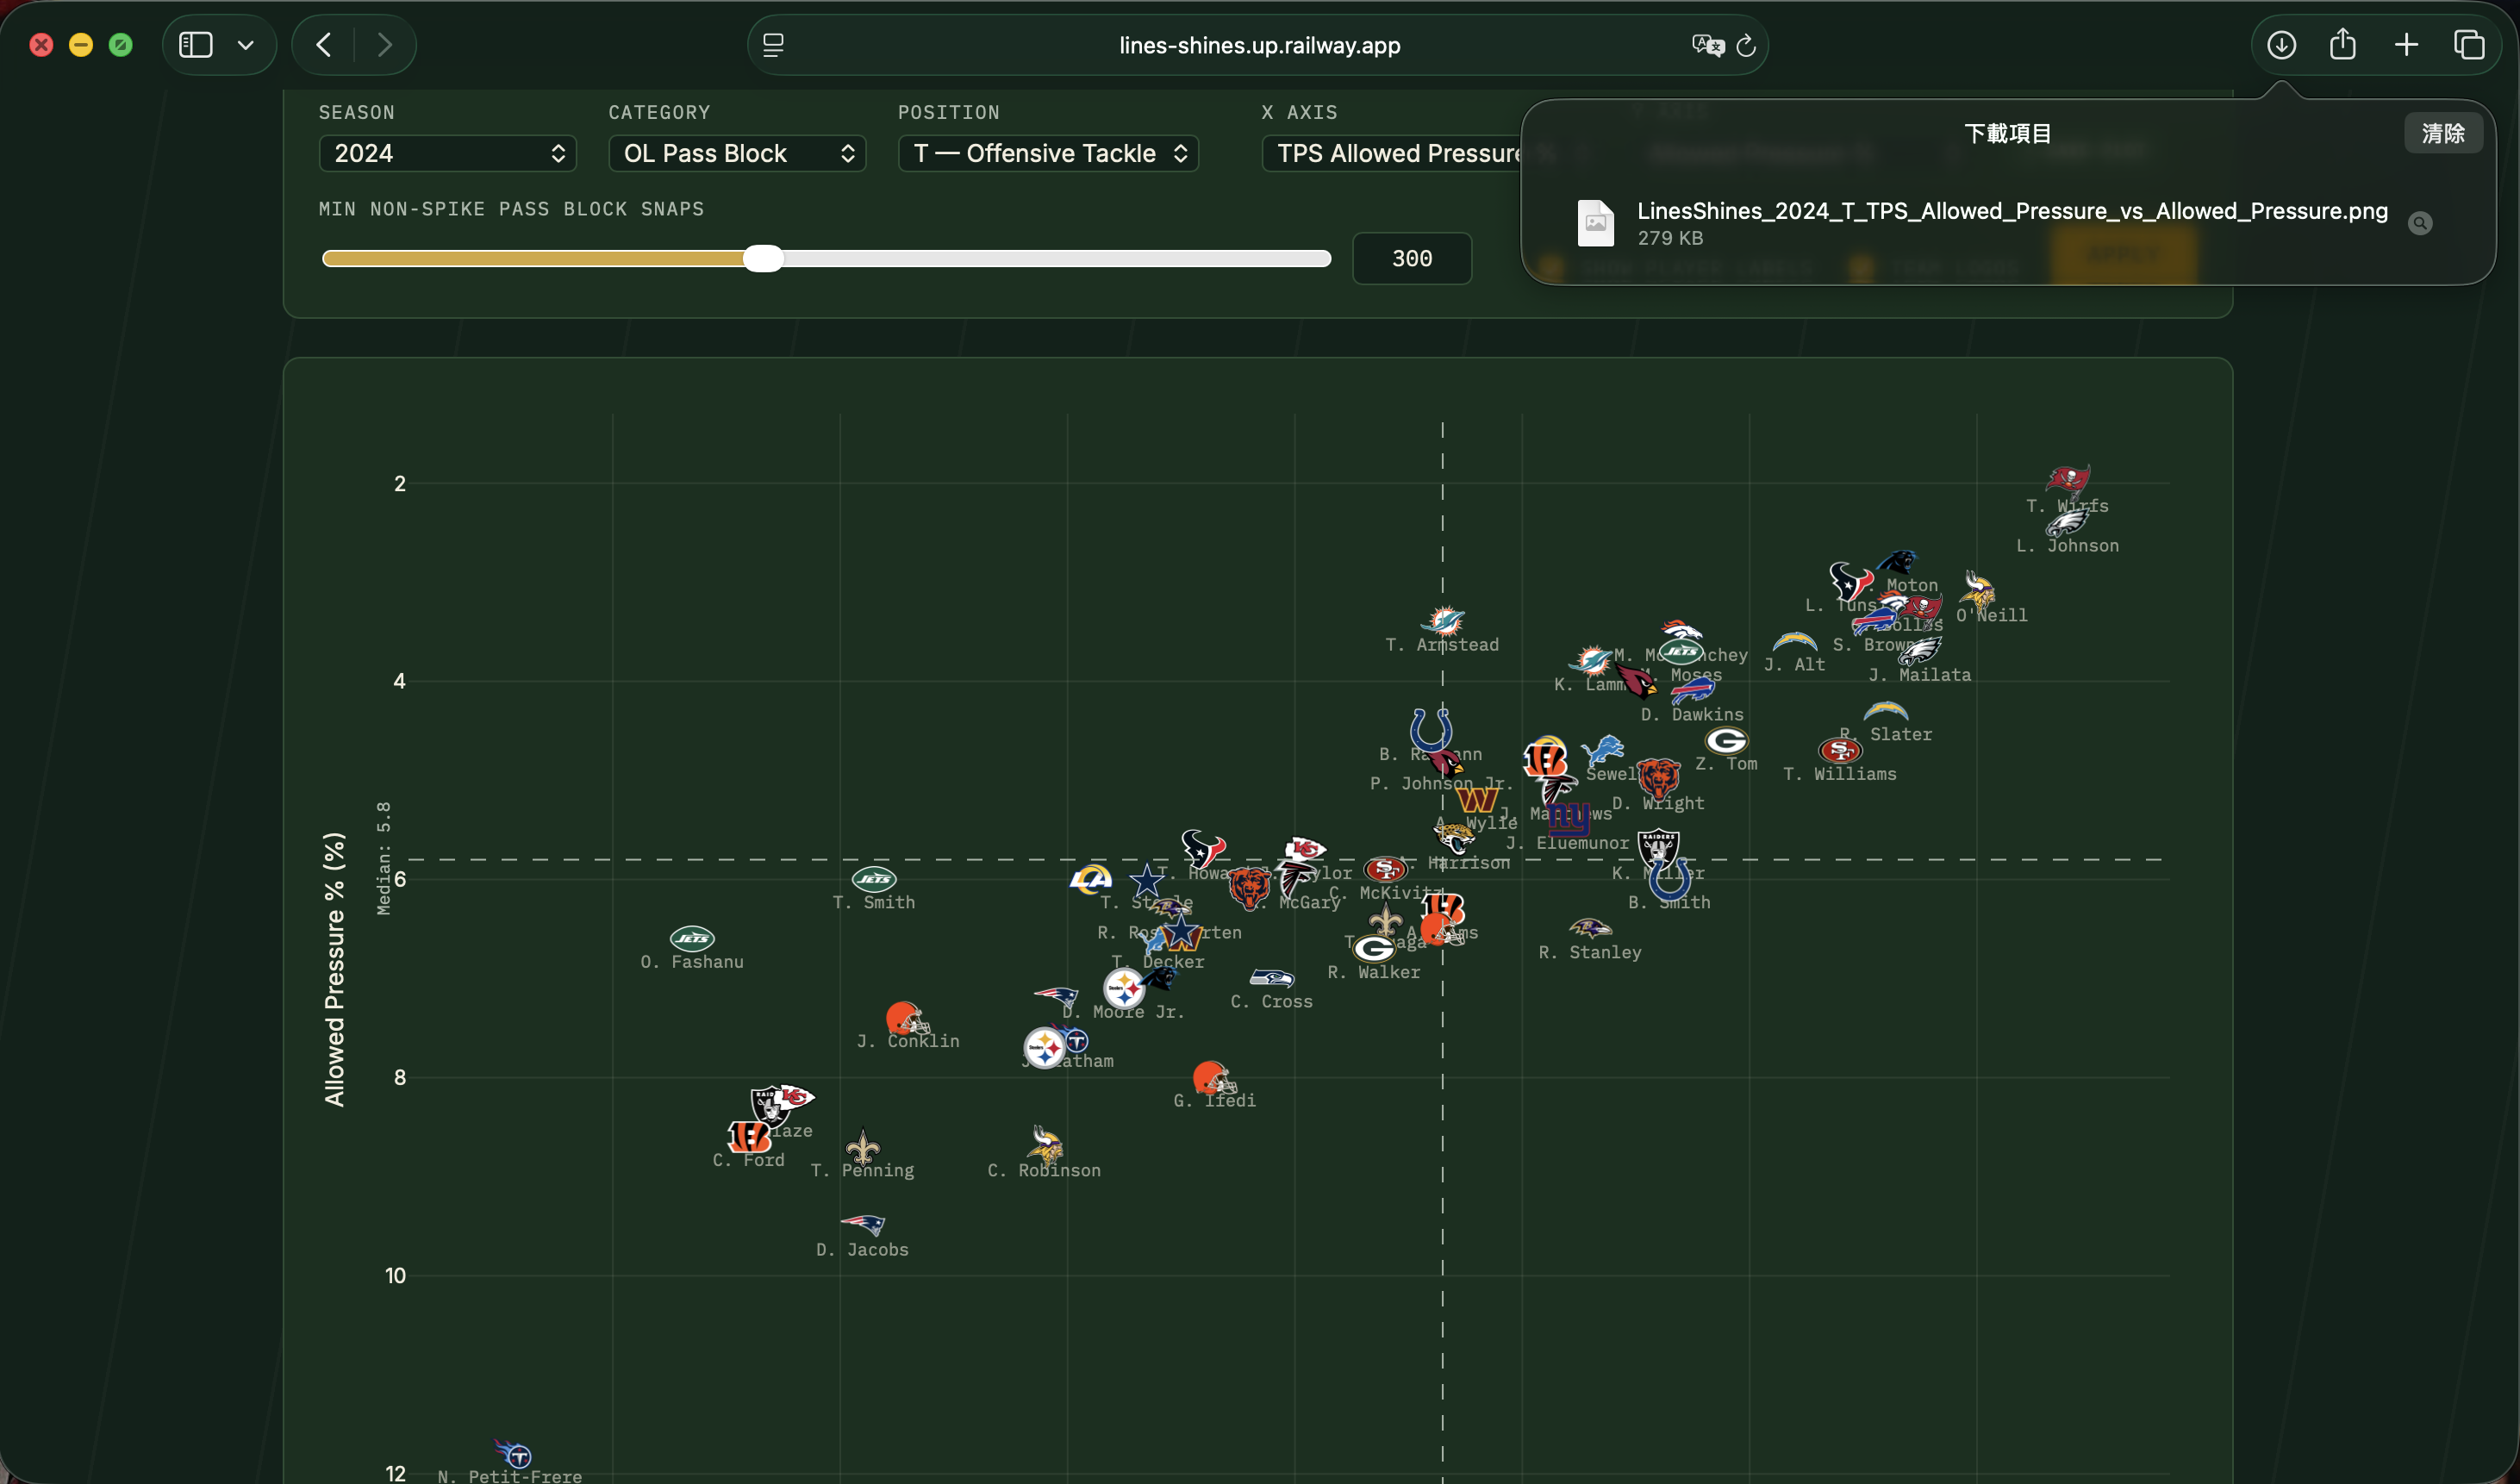Click the gold filled part of snaps slider

pyautogui.click(x=533, y=259)
